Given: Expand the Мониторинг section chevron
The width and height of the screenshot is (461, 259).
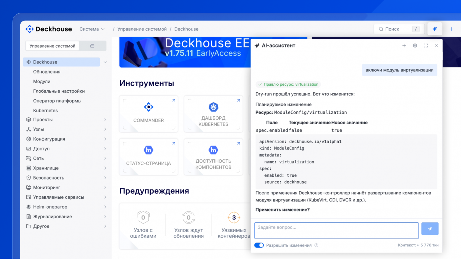Looking at the screenshot, I should [105, 188].
